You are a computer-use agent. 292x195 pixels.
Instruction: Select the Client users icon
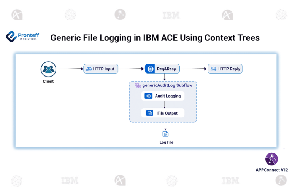pos(48,69)
